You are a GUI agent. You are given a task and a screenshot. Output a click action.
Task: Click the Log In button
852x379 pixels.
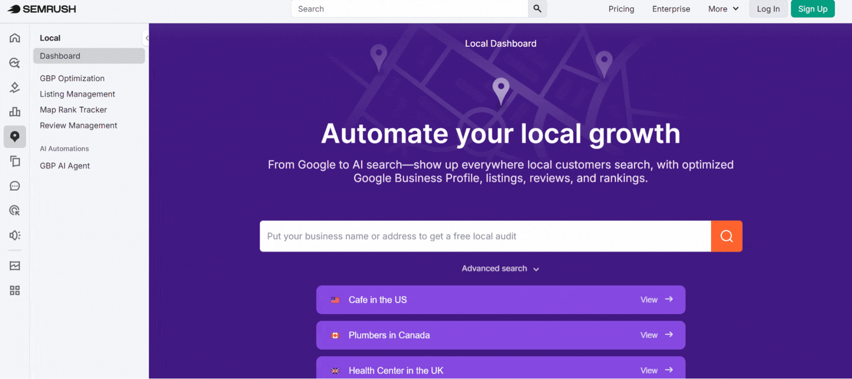[768, 9]
